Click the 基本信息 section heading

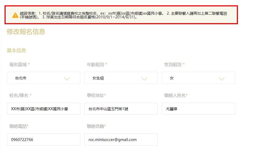(16, 51)
